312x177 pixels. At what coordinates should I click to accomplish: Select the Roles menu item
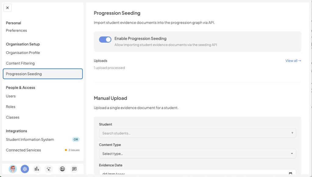point(10,107)
